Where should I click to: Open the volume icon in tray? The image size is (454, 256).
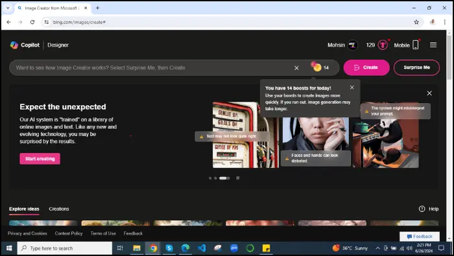[x=409, y=248]
